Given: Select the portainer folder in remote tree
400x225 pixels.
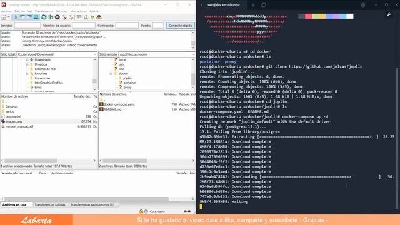Looking at the screenshot, I should click(x=130, y=82).
